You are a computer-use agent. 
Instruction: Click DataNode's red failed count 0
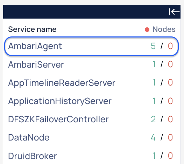(170, 137)
